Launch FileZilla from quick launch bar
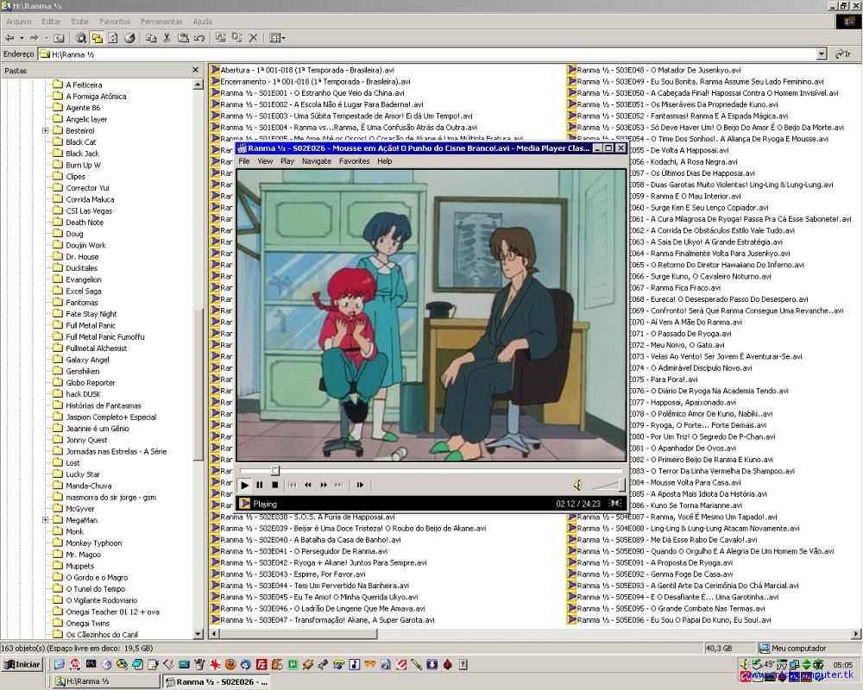863x690 pixels. pyautogui.click(x=261, y=665)
